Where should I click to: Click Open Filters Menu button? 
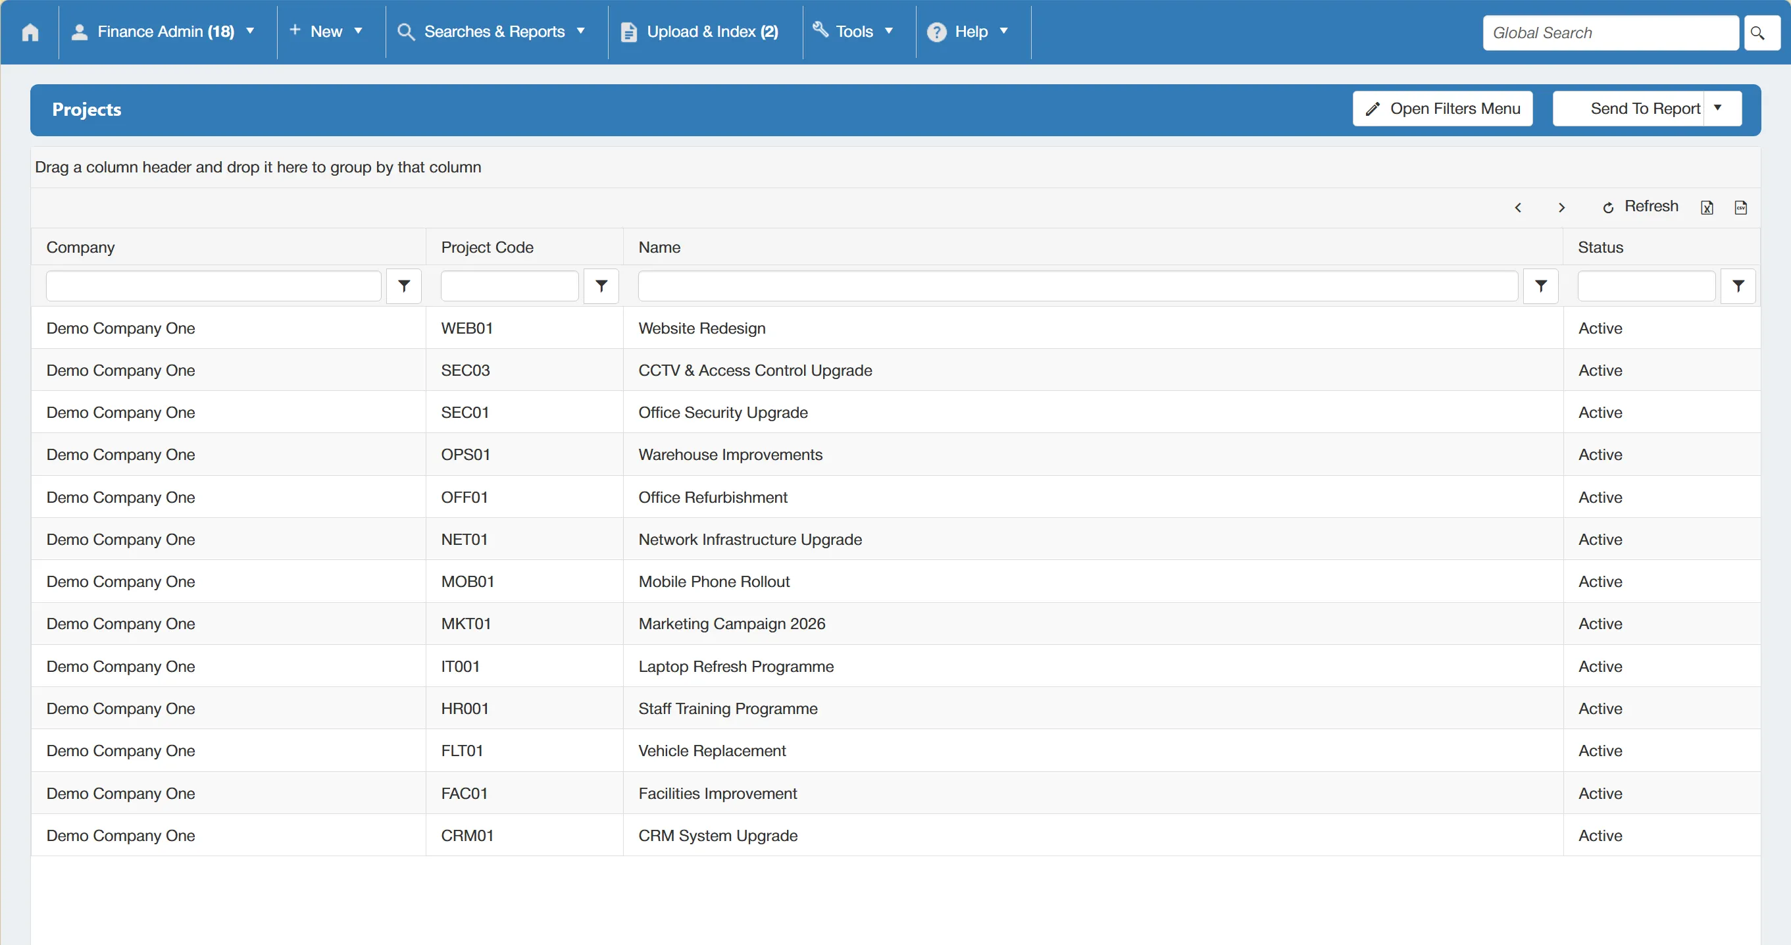tap(1443, 109)
